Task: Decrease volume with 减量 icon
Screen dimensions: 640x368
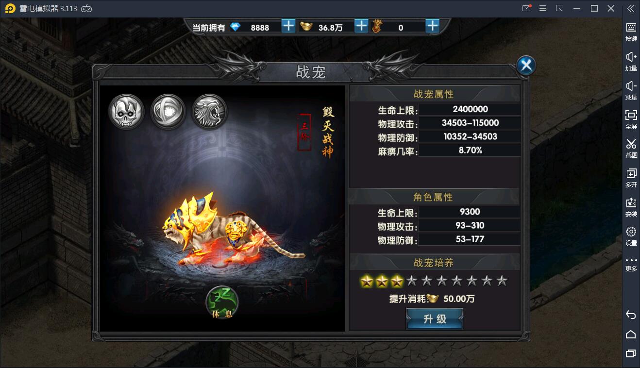Action: click(631, 90)
